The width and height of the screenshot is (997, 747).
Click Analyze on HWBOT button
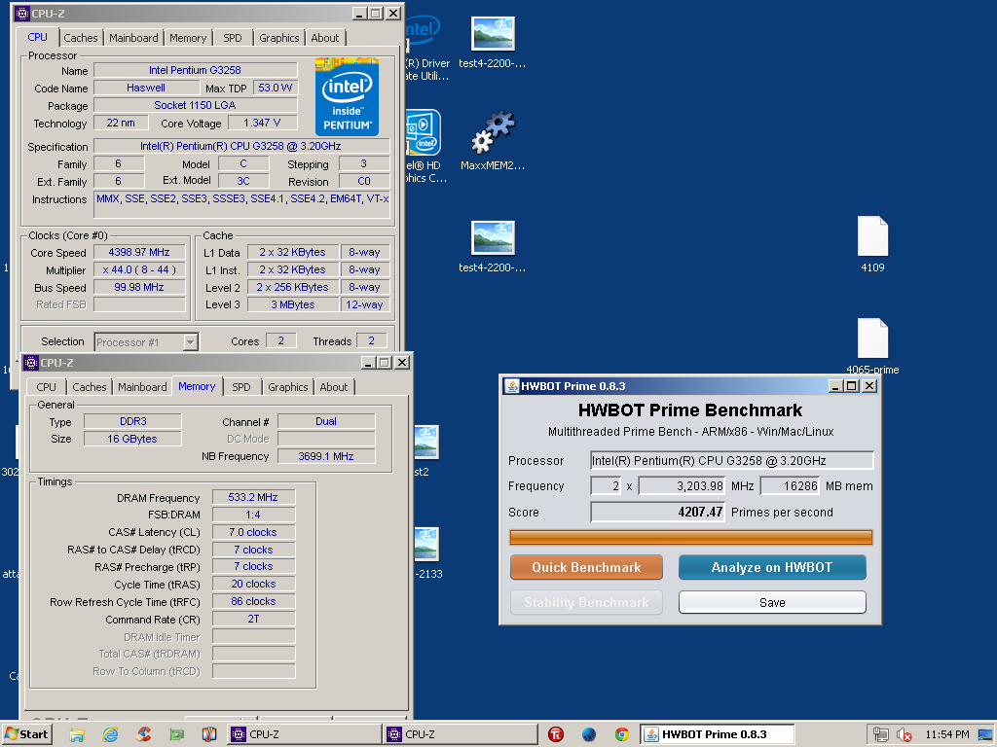pos(772,567)
